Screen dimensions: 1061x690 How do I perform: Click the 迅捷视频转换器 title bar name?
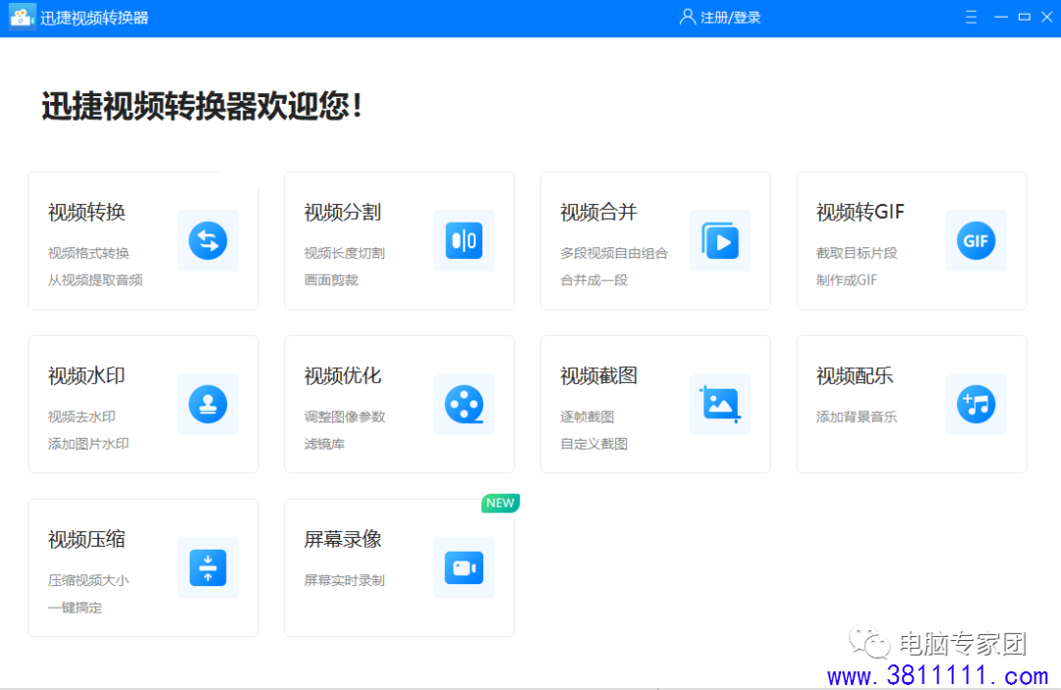coord(94,18)
